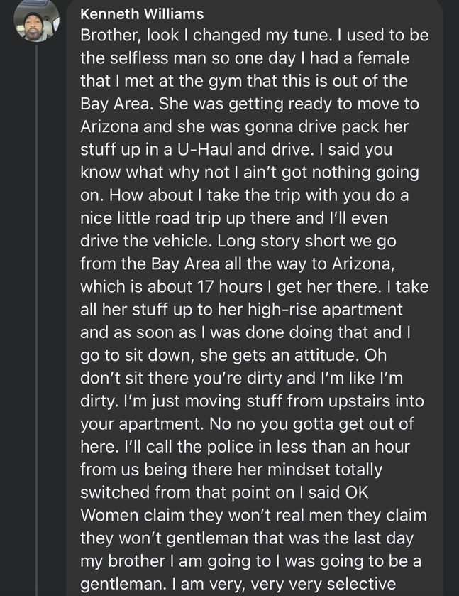Image resolution: width=459 pixels, height=596 pixels.
Task: Click the words "high-rise apartment"
Action: (x=325, y=310)
